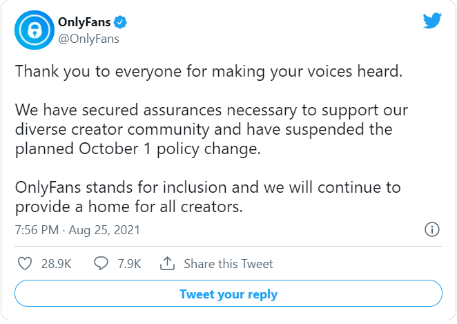Click the "Thank you to everyone" line
Screen dimensions: 457x324
pos(208,72)
